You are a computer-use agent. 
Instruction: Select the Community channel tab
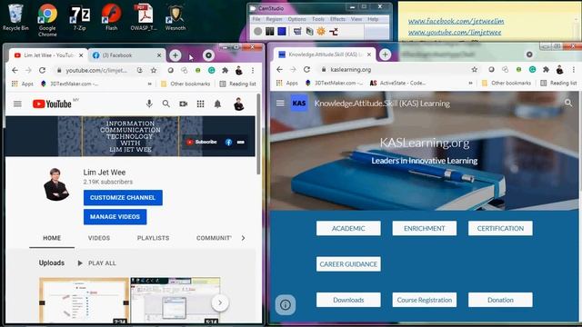point(214,238)
